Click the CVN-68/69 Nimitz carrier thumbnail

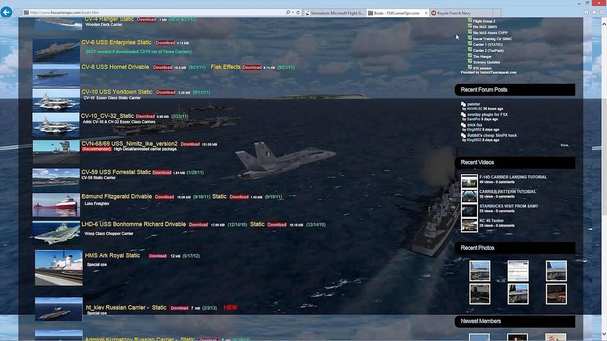[56, 152]
